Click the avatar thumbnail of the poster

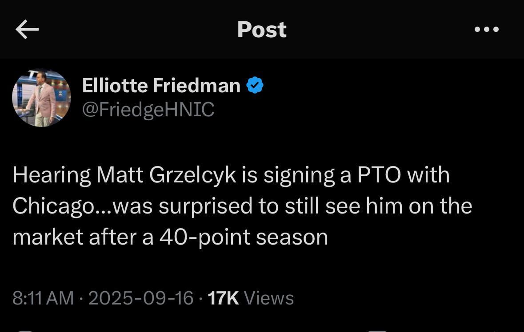41,97
